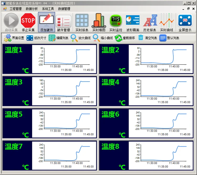Select the 温度6 curve chart
This screenshot has width=197, height=175.
[161, 123]
